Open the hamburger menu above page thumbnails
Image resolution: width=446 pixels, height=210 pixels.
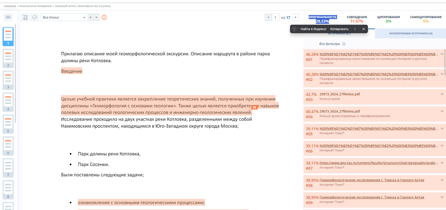8,17
